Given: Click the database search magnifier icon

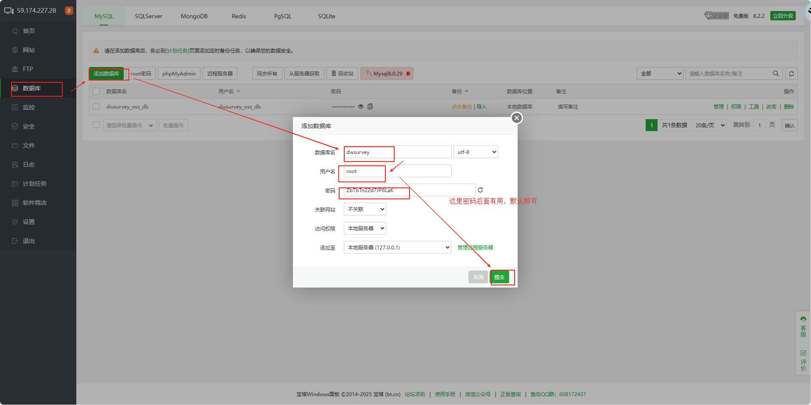Looking at the screenshot, I should coord(775,73).
